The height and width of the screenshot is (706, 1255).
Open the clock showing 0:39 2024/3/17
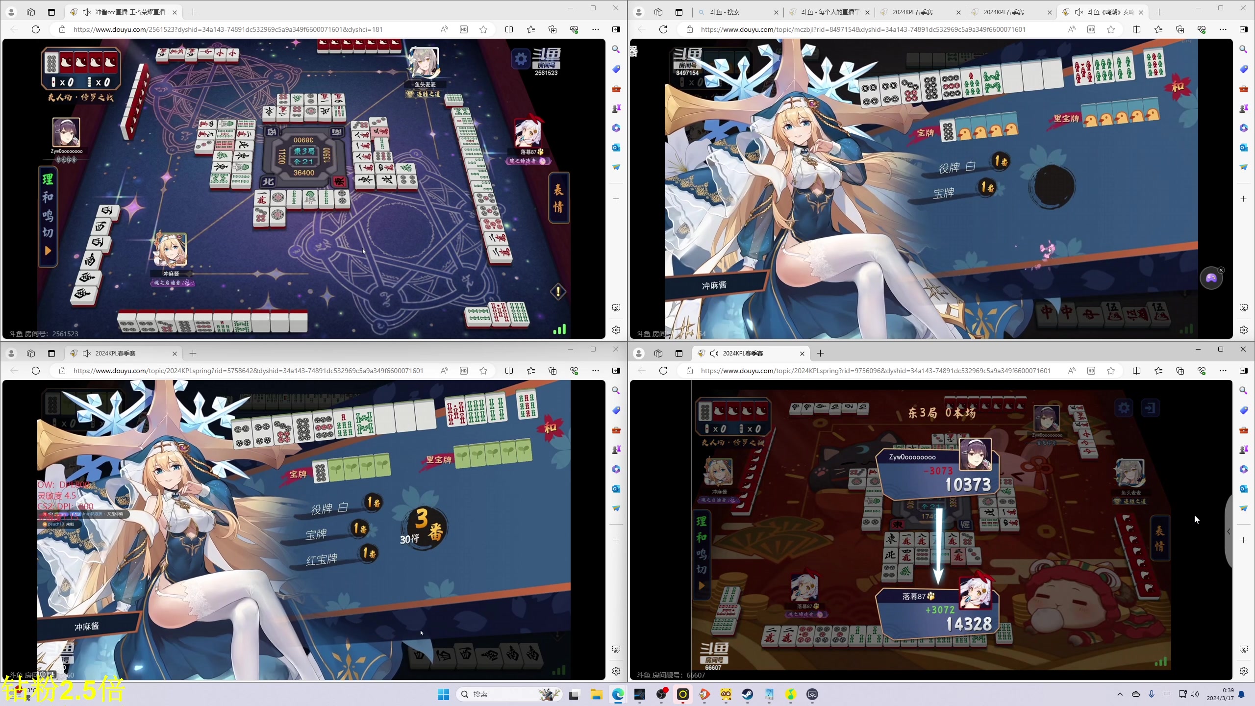[1220, 694]
